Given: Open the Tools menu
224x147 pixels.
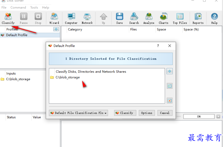Looking at the screenshot, I should tap(34, 7).
